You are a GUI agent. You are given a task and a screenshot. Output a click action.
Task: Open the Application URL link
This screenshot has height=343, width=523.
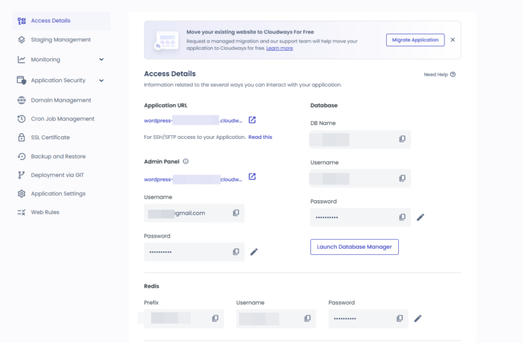[193, 120]
